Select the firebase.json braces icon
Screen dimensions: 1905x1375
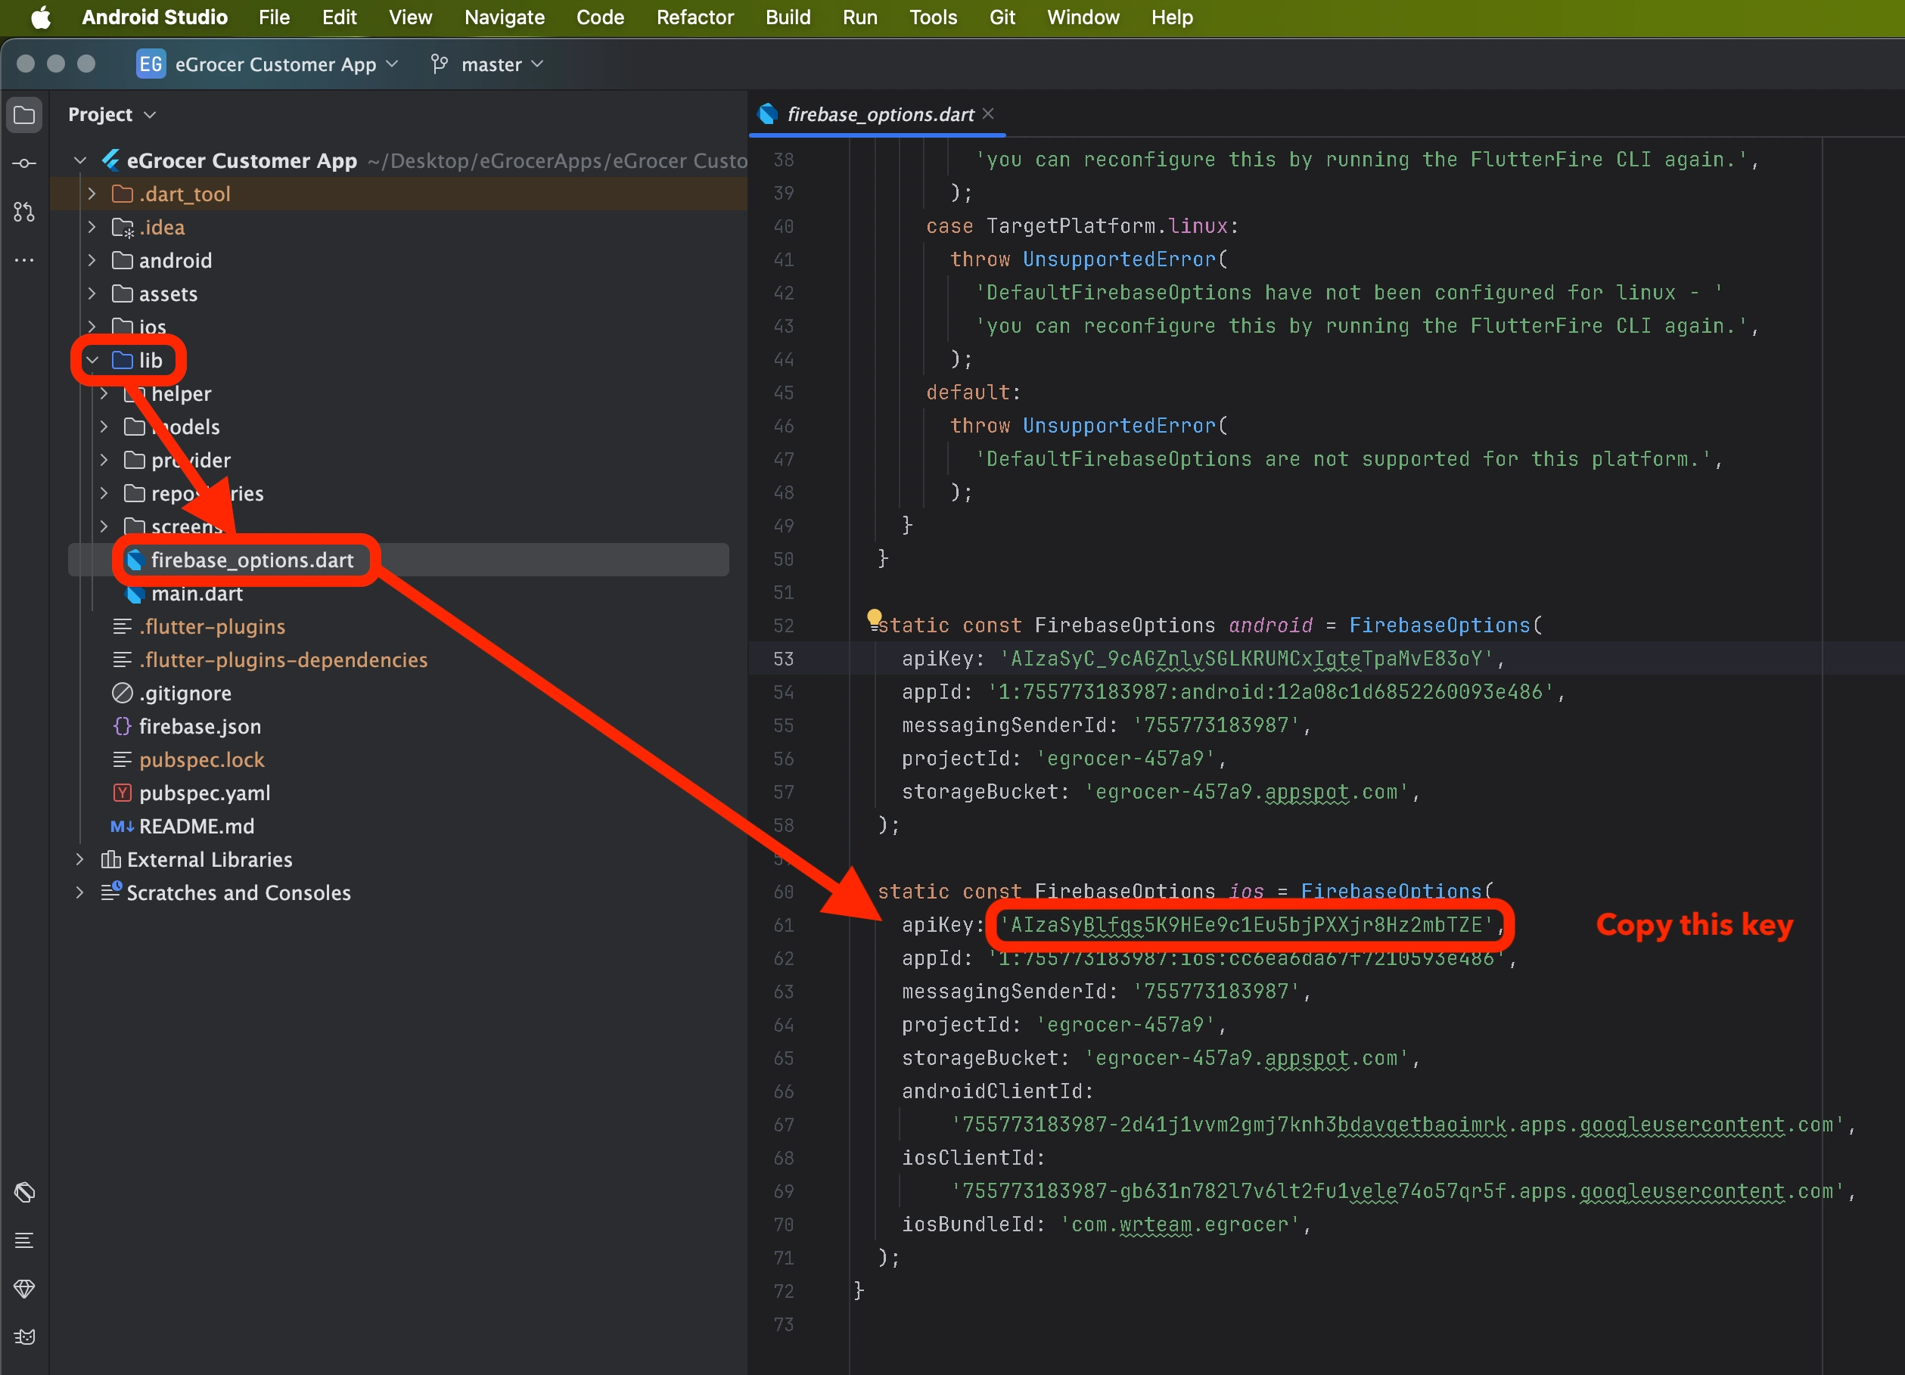(x=122, y=726)
